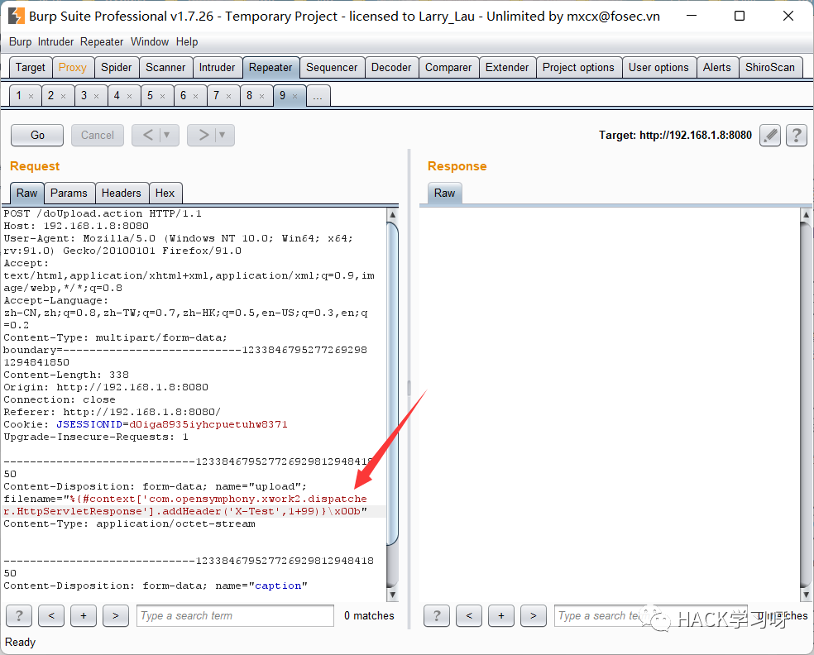814x655 pixels.
Task: Click response search help question button
Action: tap(437, 615)
